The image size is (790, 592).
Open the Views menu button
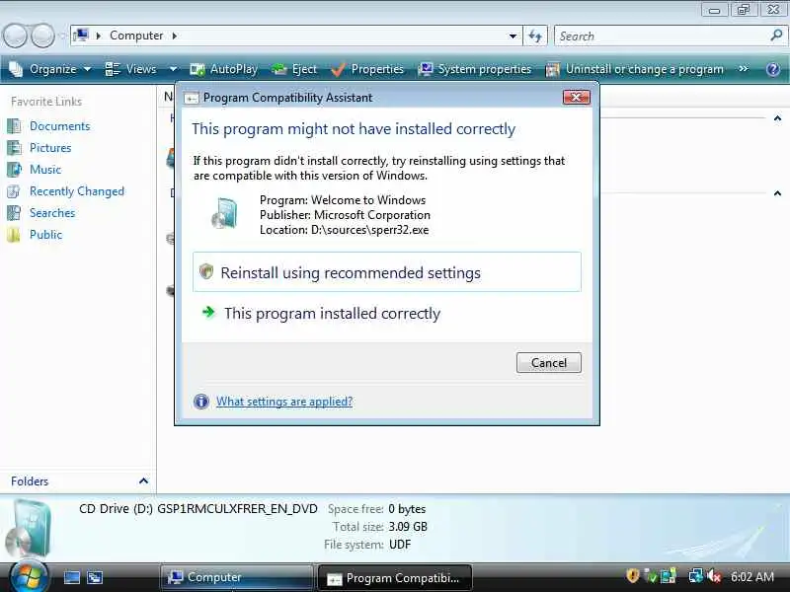click(131, 69)
